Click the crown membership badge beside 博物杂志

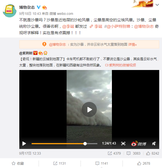[44, 7]
